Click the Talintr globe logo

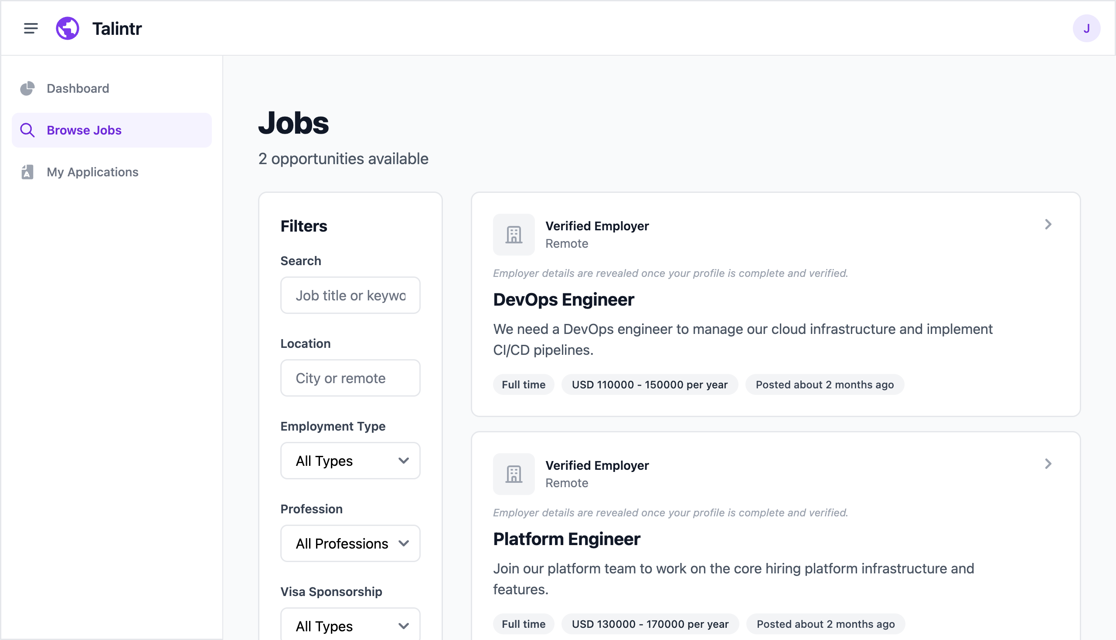(67, 28)
